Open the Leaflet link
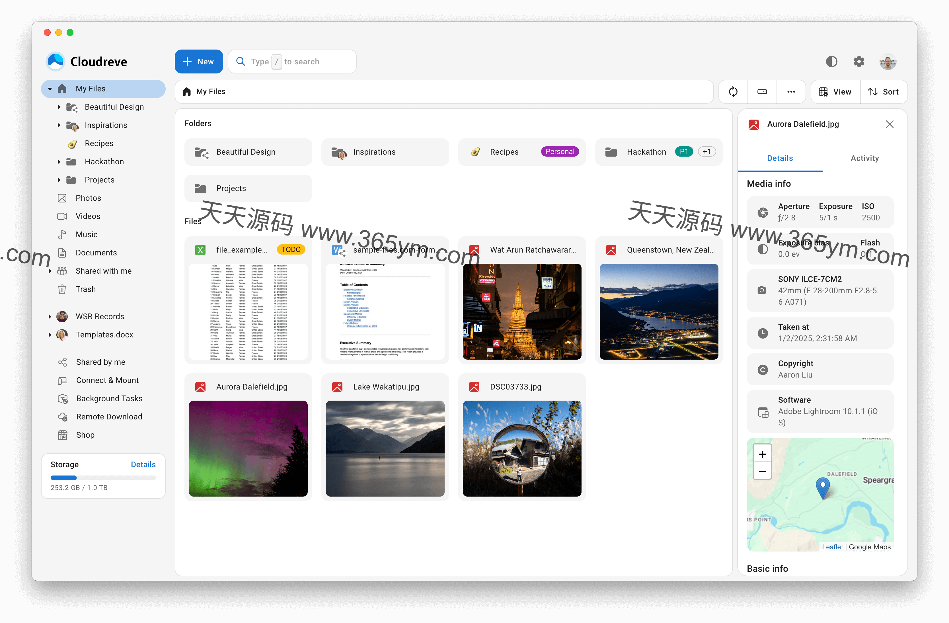Screen dimensions: 949x623 pos(832,547)
